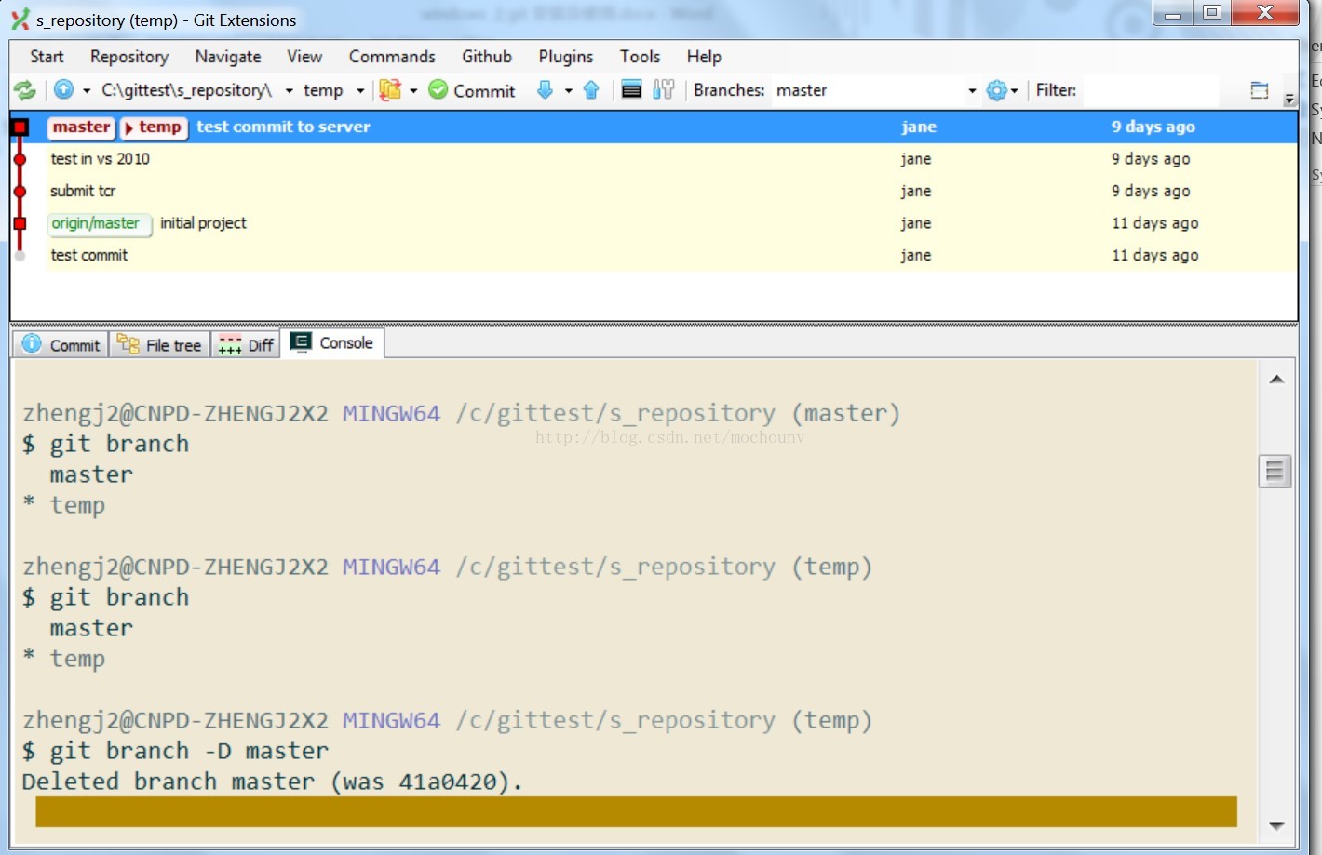
Task: Click inside the Filter text field
Action: click(1150, 90)
